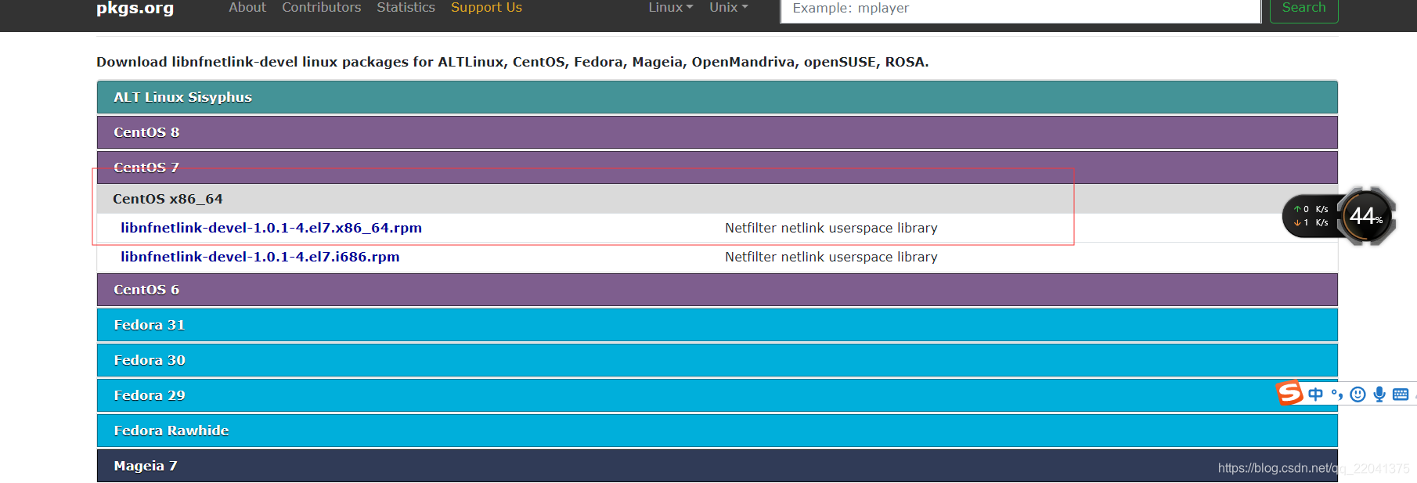Open the Support Us link
The height and width of the screenshot is (483, 1417).
coord(486,8)
